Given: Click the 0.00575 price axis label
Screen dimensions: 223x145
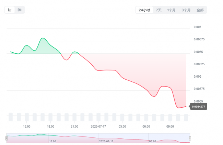Looking at the screenshot, I should (199, 89).
